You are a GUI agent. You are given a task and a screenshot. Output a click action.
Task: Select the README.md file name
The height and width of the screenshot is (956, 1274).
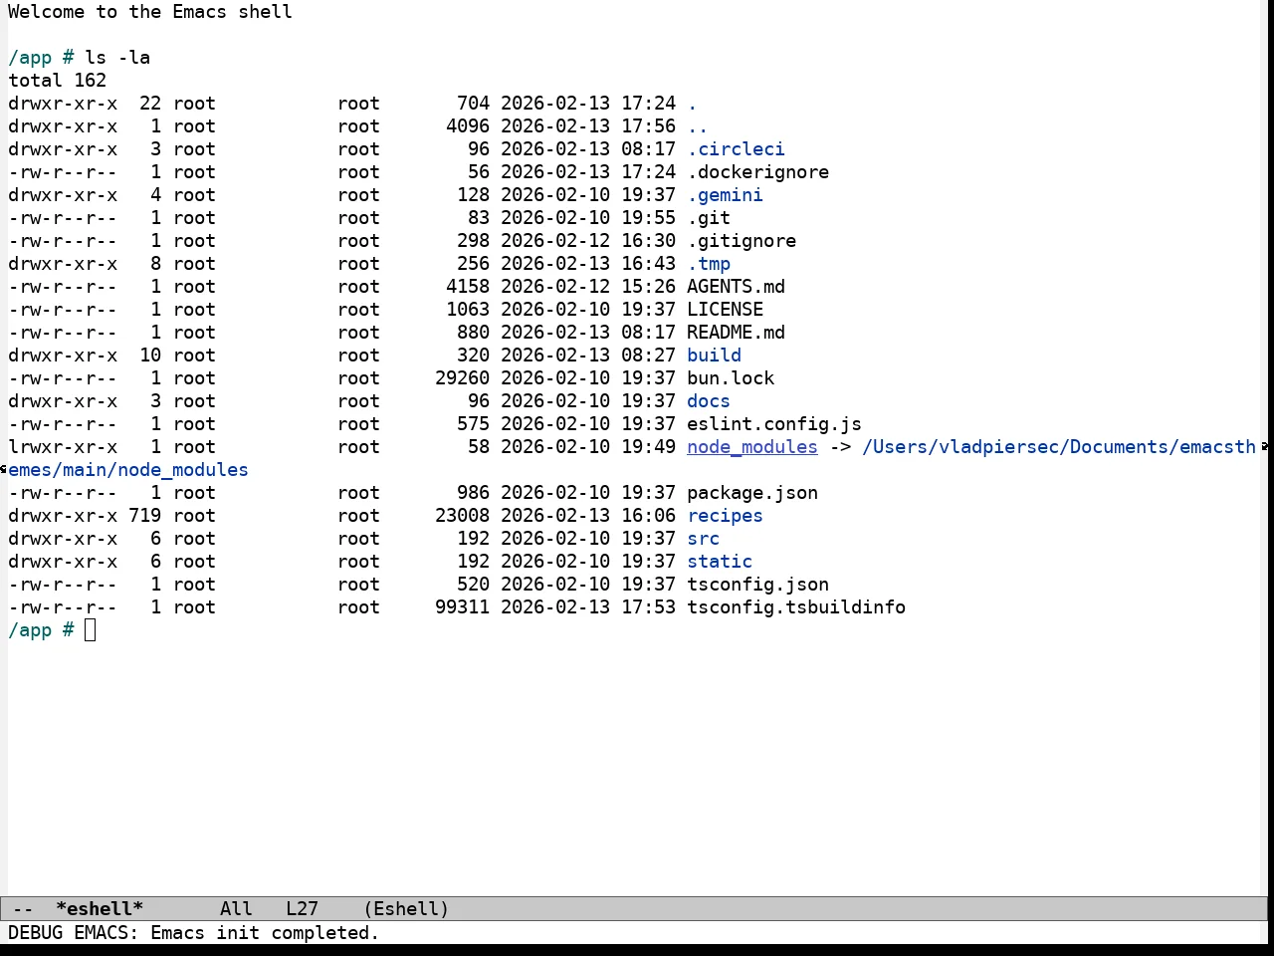(x=736, y=333)
